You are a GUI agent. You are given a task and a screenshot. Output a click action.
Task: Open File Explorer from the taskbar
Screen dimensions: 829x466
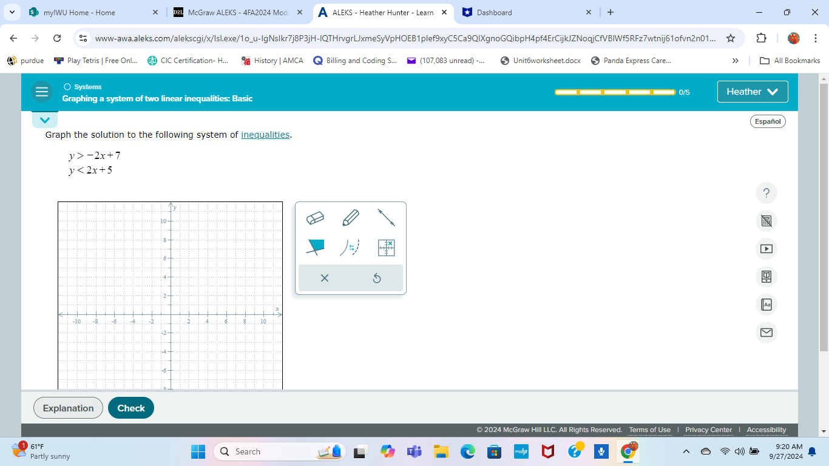[441, 451]
